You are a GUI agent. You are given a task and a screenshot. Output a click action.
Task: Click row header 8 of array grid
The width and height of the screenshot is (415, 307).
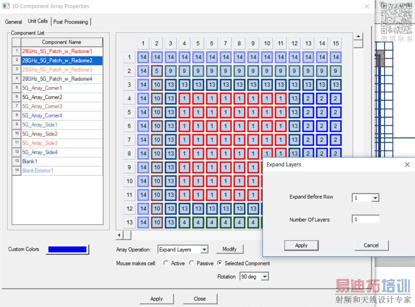[129, 154]
